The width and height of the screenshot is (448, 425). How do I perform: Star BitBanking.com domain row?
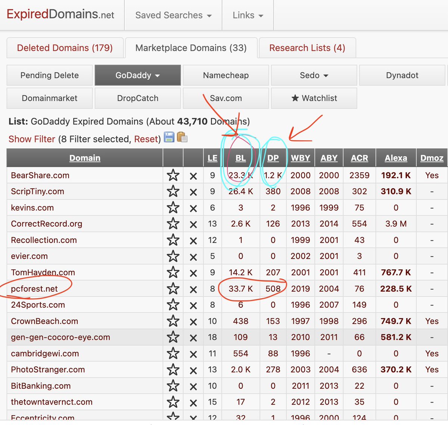173,386
